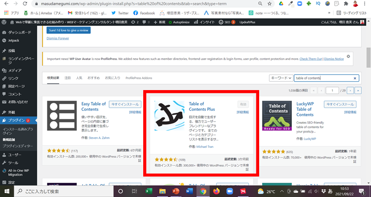The width and height of the screenshot is (371, 197).
Task: Select 検索結果 tab
Action: click(x=53, y=78)
